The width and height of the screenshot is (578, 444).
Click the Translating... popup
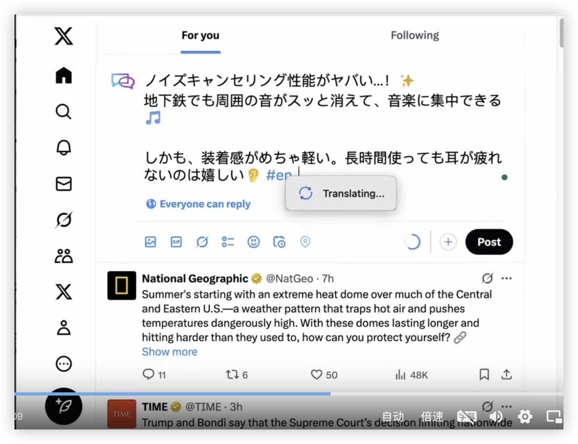[341, 193]
